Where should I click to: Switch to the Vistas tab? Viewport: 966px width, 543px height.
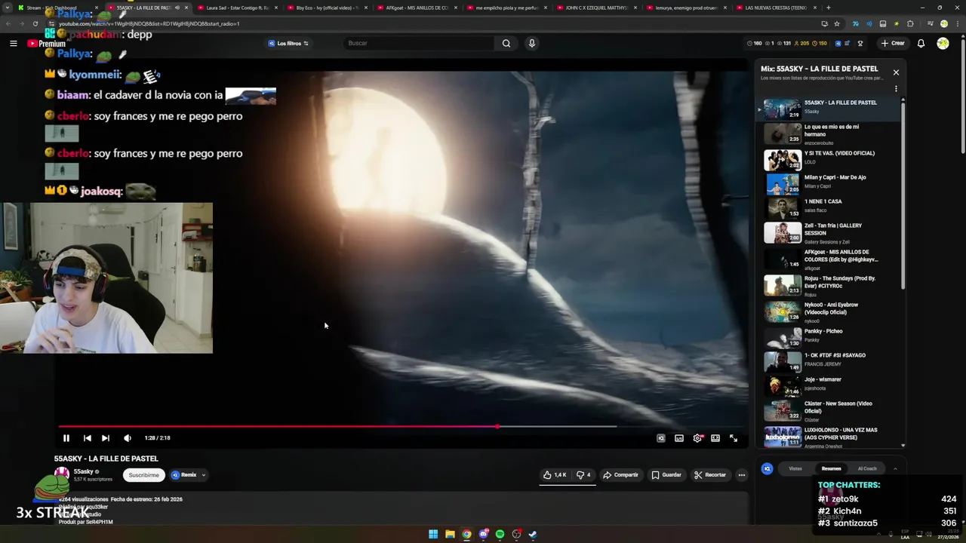(795, 469)
